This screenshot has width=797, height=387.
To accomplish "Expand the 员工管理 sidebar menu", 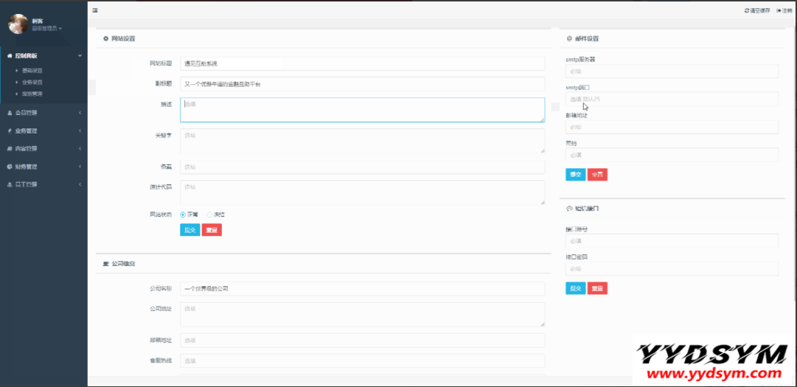I will (43, 184).
